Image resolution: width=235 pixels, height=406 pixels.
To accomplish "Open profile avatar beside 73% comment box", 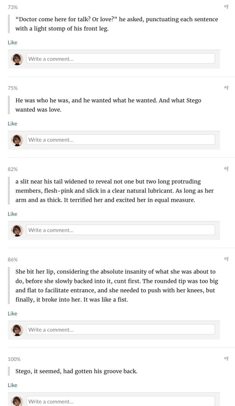I will pos(17,59).
